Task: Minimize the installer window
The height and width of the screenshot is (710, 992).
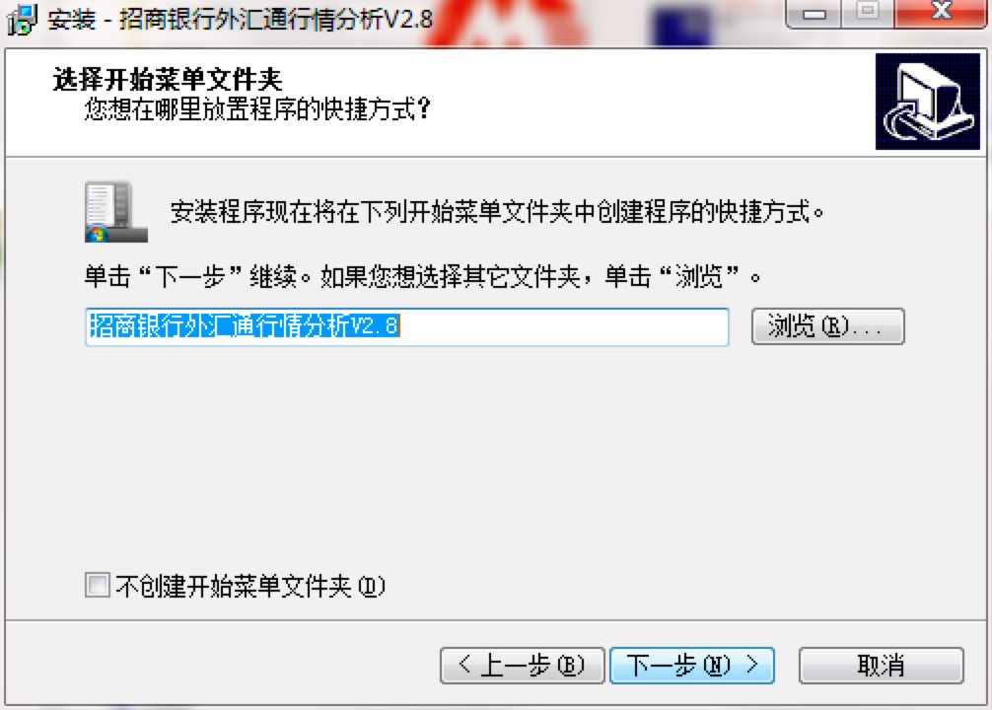Action: pyautogui.click(x=814, y=13)
